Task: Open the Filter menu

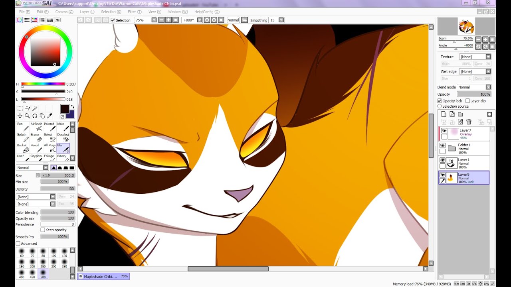Action: point(135,12)
